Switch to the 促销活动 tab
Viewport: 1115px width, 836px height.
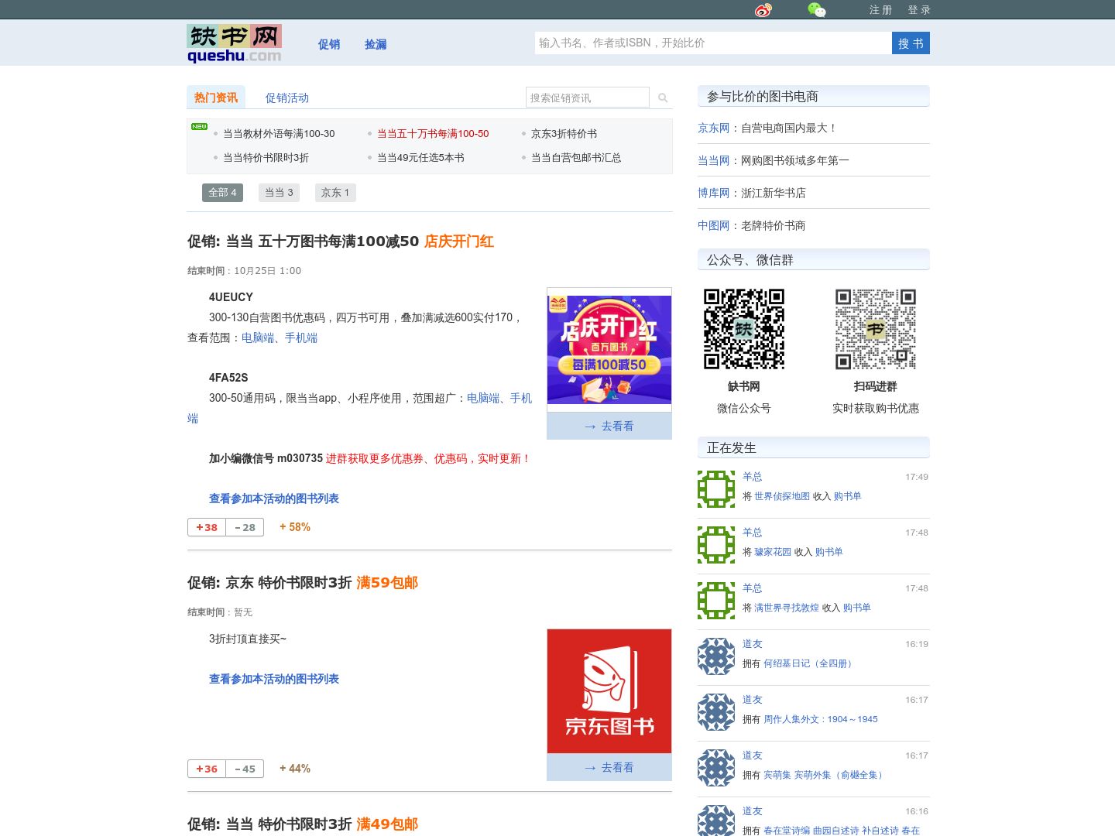[x=287, y=98]
